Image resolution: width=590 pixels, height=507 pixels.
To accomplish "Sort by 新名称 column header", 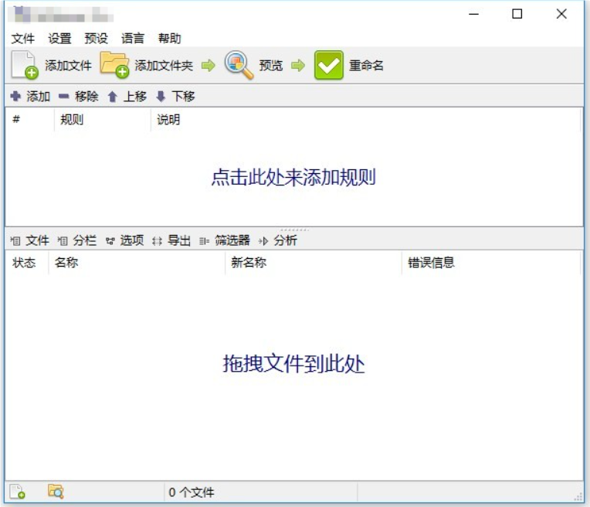I will 314,263.
